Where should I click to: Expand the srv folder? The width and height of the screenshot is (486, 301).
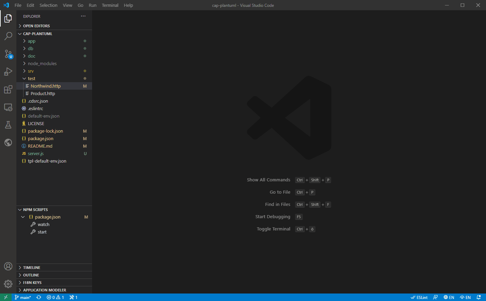54,71
